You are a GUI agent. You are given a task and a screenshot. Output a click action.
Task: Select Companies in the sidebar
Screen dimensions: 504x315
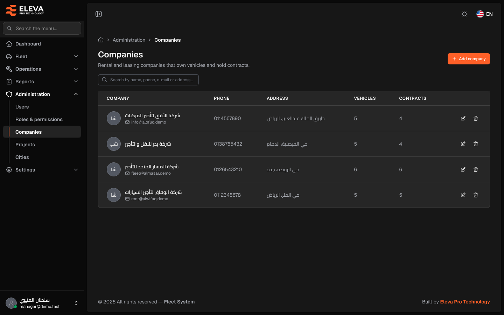[x=42, y=132]
